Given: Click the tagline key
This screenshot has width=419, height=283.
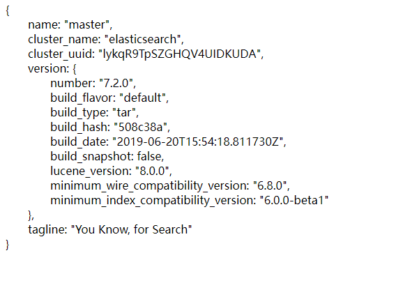Looking at the screenshot, I should (45, 230).
